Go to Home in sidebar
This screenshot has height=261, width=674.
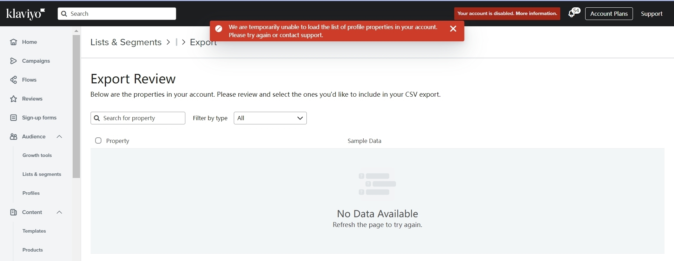[x=29, y=42]
